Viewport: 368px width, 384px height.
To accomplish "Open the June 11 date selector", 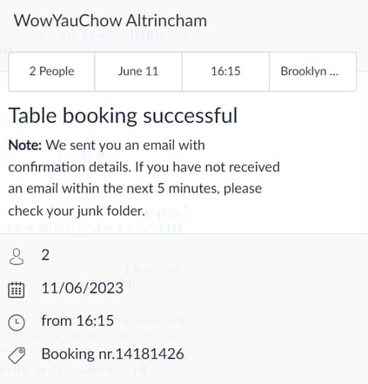I will click(138, 71).
